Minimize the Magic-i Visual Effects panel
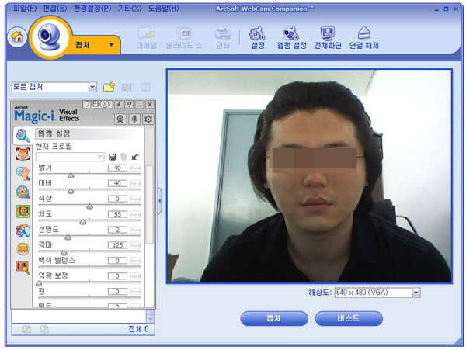 (139, 105)
